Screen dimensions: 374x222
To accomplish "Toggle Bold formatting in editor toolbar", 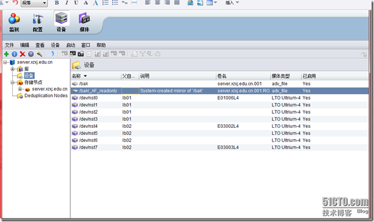I will point(57,3).
